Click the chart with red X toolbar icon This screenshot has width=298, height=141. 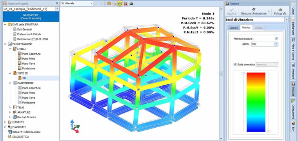(125, 4)
